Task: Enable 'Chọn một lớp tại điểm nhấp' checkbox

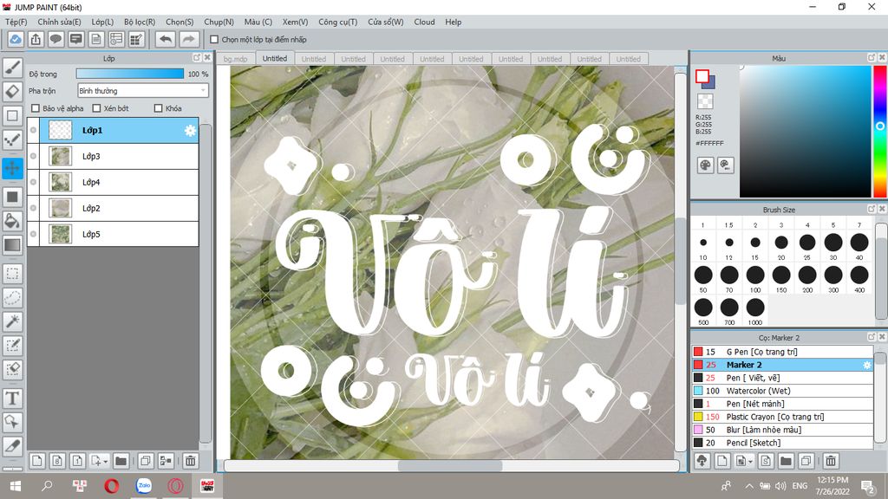Action: click(214, 40)
